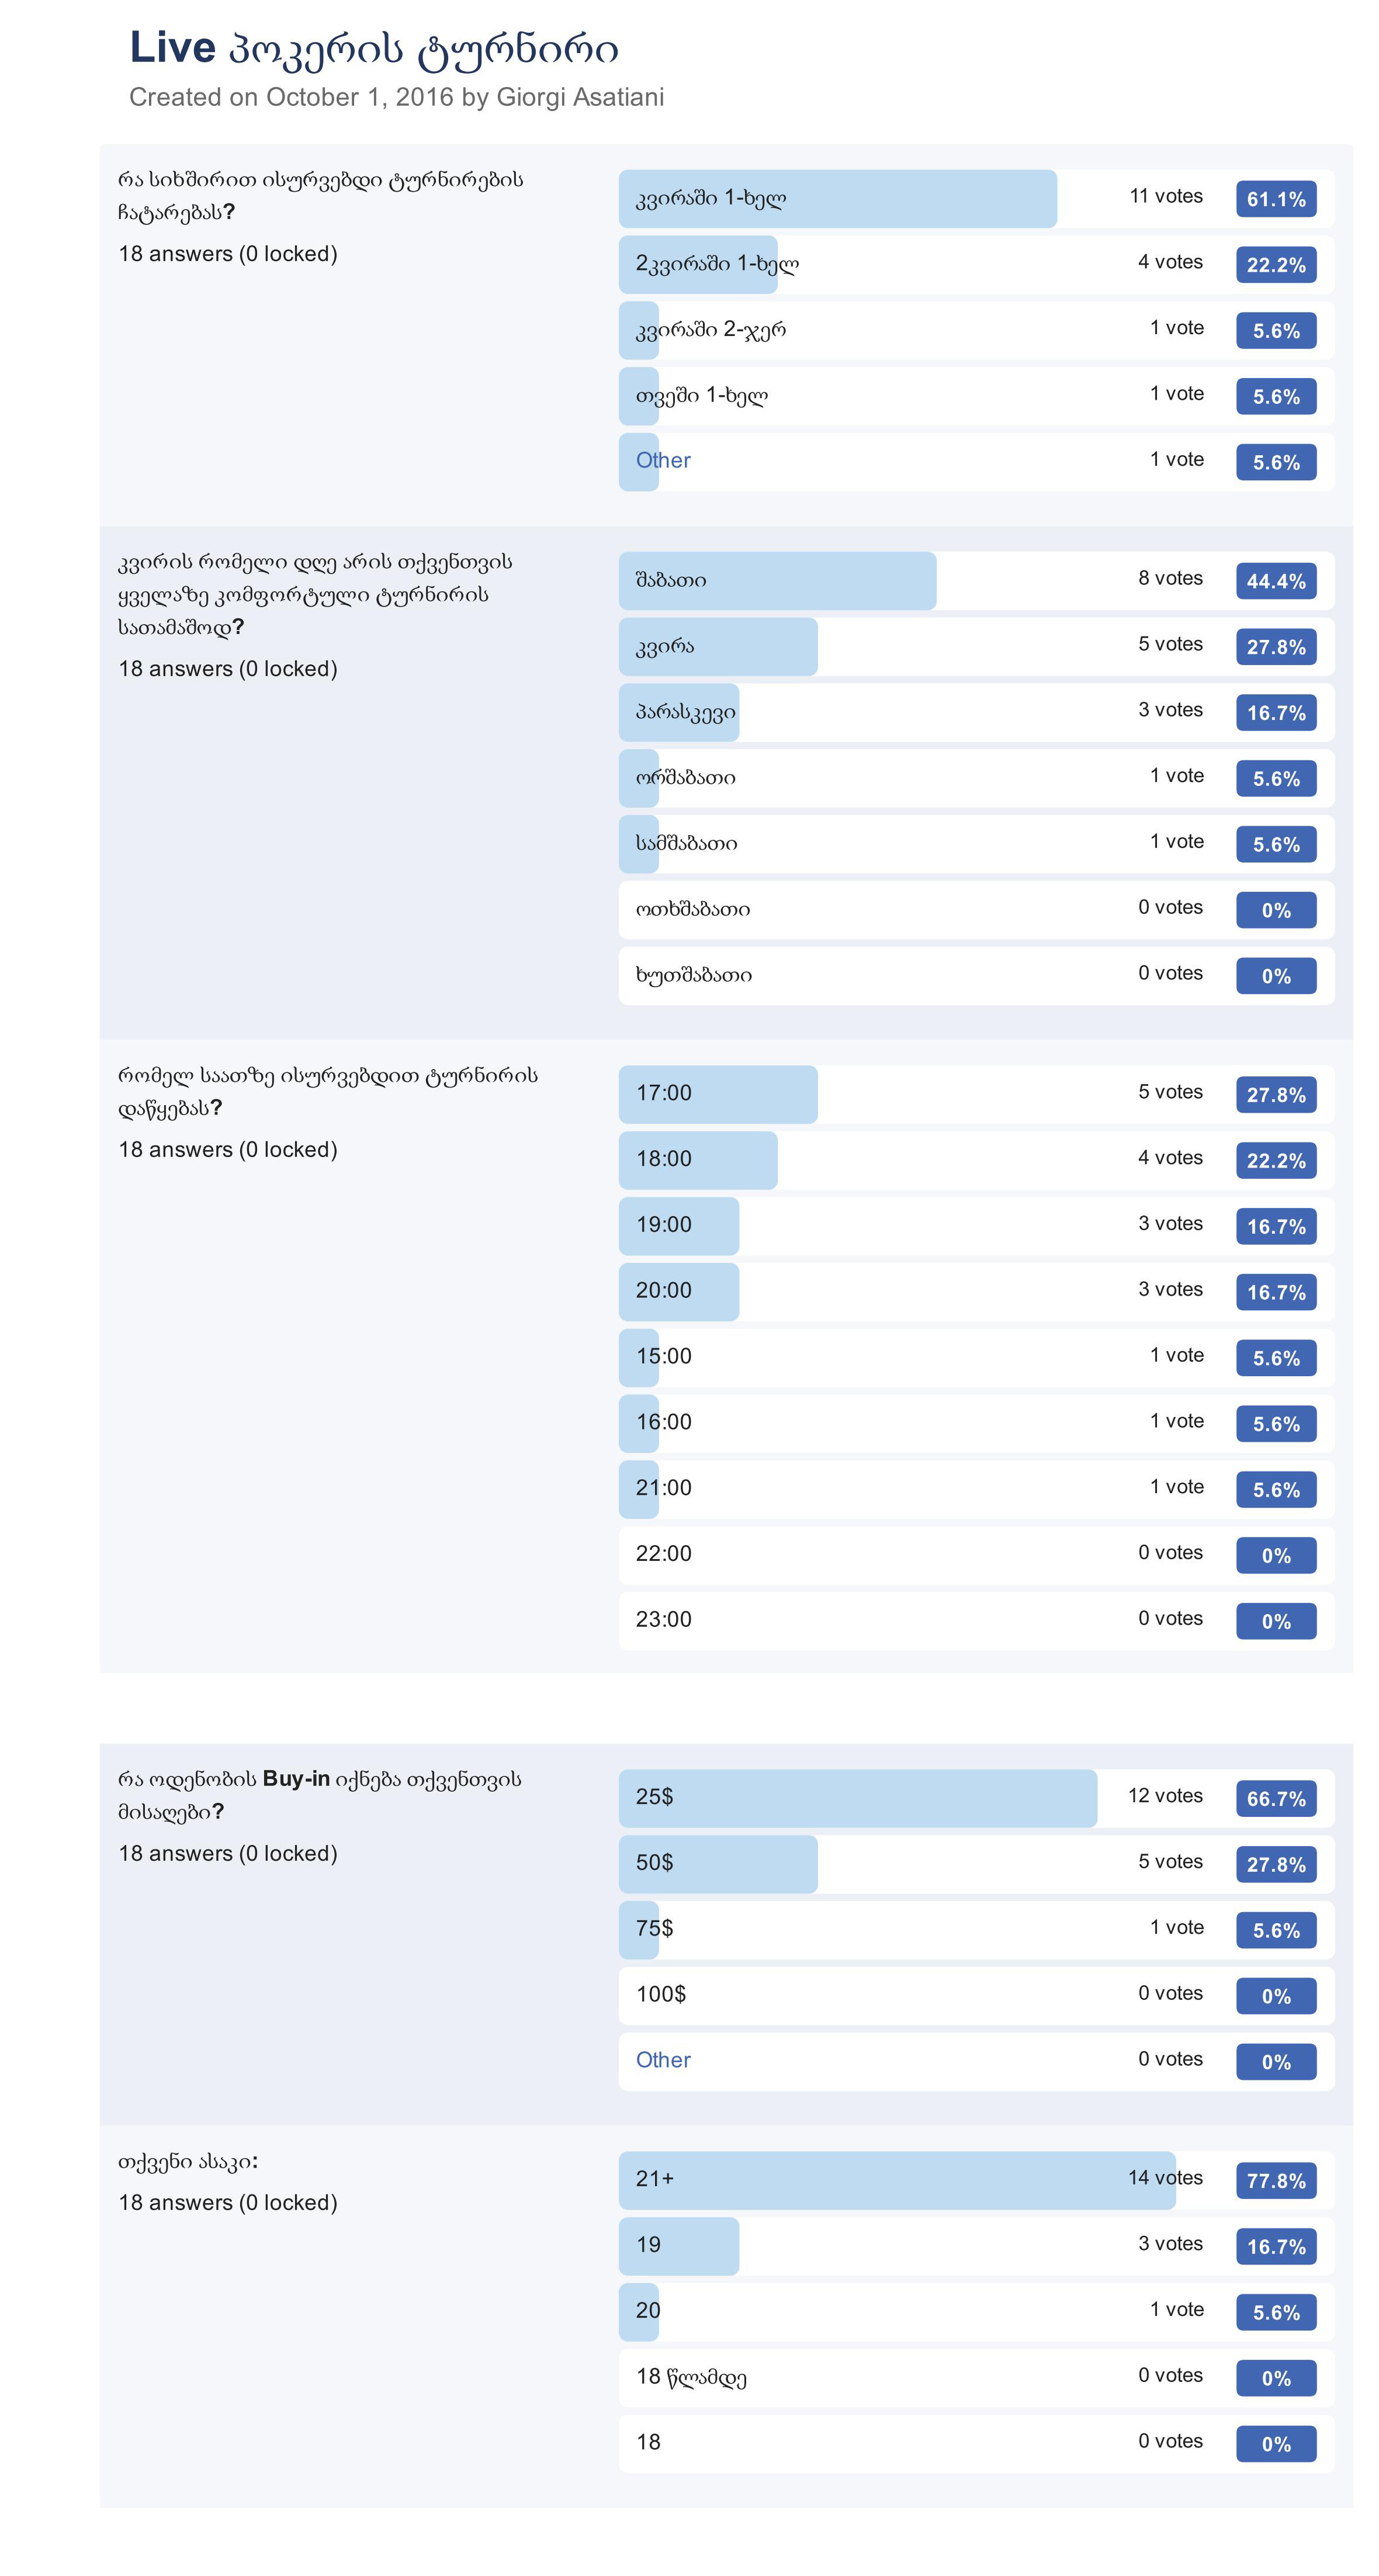Viewport: 1379px width, 2576px height.
Task: Click the 0% badge for 22:00
Action: click(x=1275, y=1556)
